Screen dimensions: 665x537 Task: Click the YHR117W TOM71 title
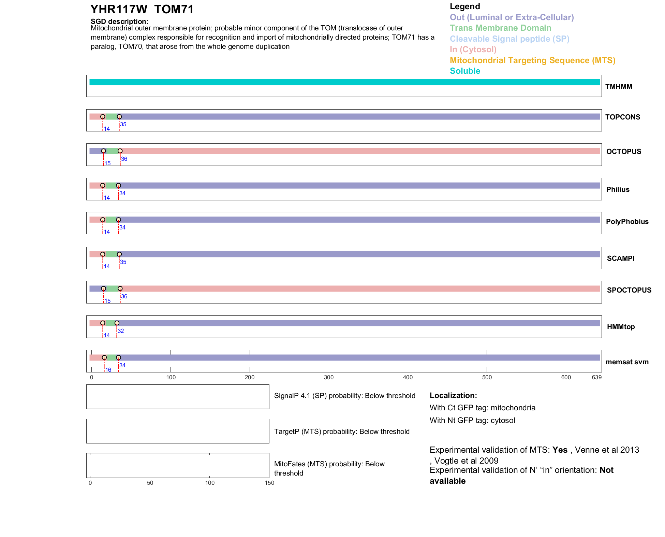coord(142,10)
